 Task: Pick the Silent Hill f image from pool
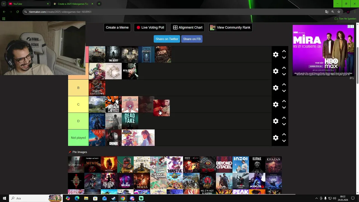[76, 165]
